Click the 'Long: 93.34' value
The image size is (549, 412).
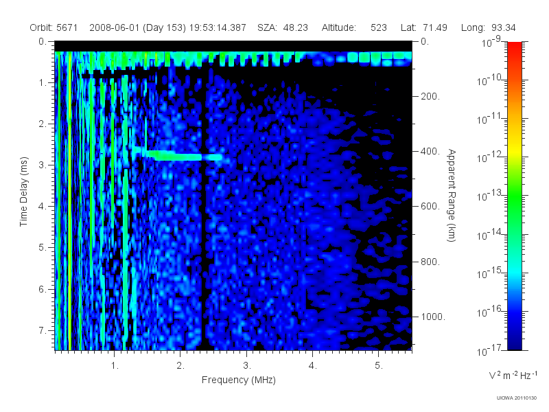pos(489,27)
